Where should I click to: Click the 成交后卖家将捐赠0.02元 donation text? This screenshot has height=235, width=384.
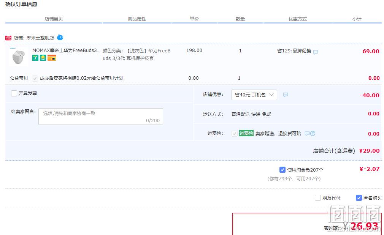(81, 78)
